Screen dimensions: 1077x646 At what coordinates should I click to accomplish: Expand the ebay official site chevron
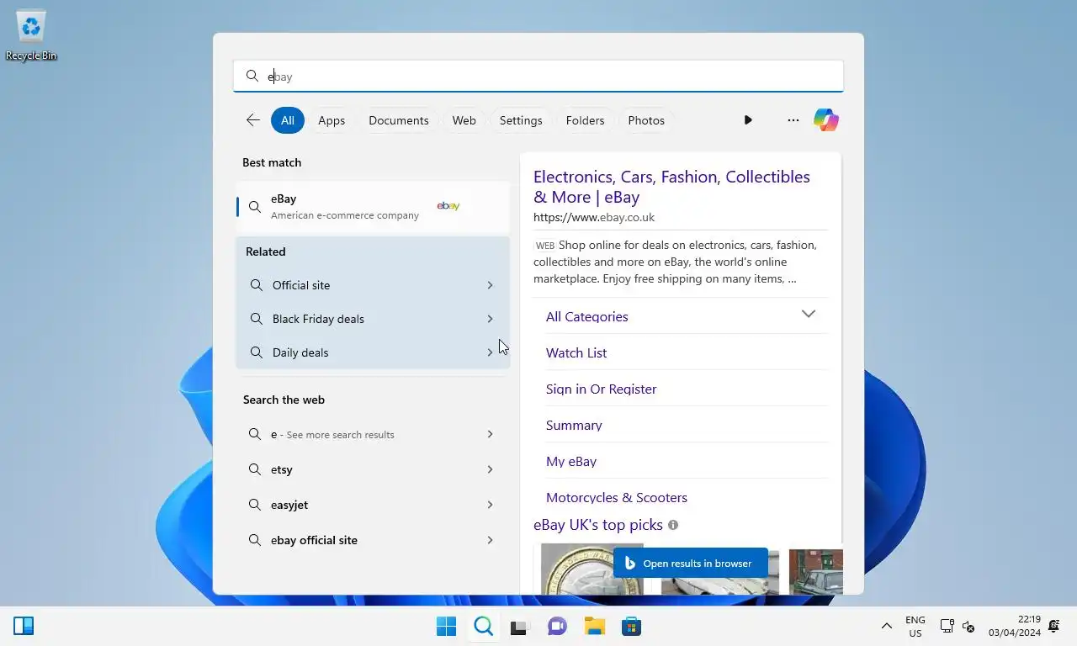coord(490,540)
